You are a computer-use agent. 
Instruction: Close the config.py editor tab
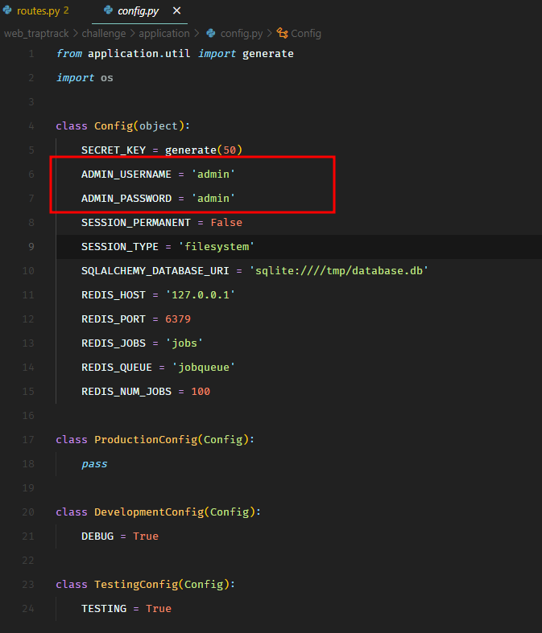(177, 10)
